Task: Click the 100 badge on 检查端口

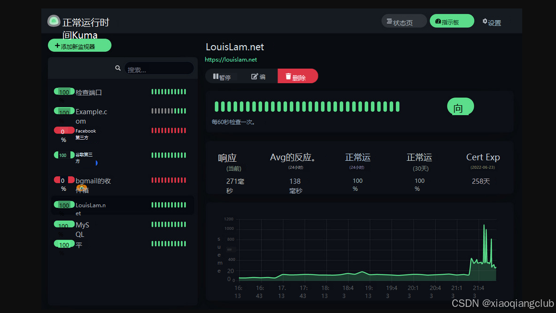Action: point(64,92)
